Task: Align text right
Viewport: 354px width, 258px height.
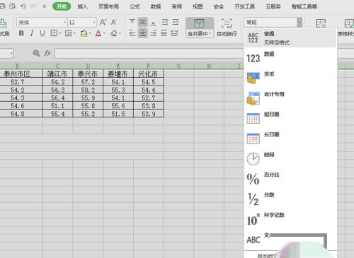Action: point(154,33)
